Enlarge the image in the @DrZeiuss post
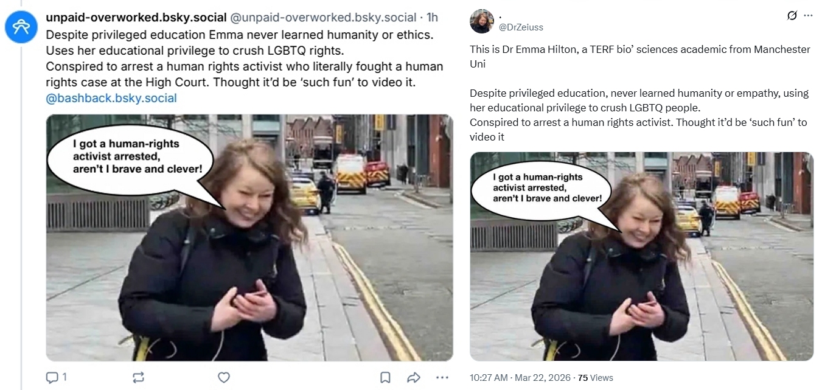Image resolution: width=822 pixels, height=390 pixels. (x=641, y=256)
